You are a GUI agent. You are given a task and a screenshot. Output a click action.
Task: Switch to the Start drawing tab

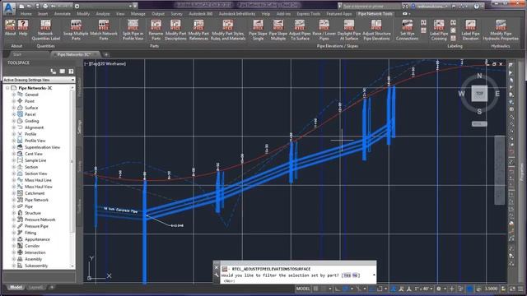17,54
